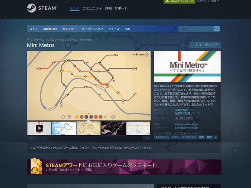Focus the store search field
The width and height of the screenshot is (251, 188).
click(196, 29)
